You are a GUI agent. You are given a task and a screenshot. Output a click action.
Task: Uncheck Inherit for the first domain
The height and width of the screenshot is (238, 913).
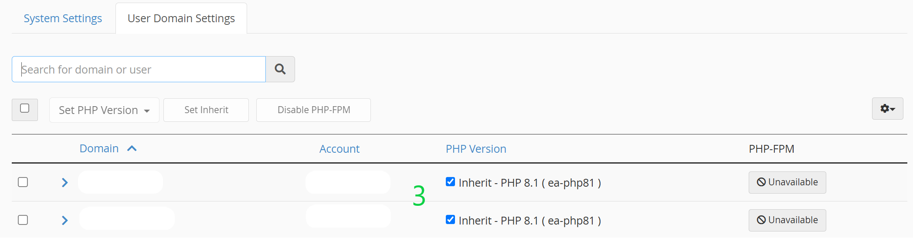(451, 182)
